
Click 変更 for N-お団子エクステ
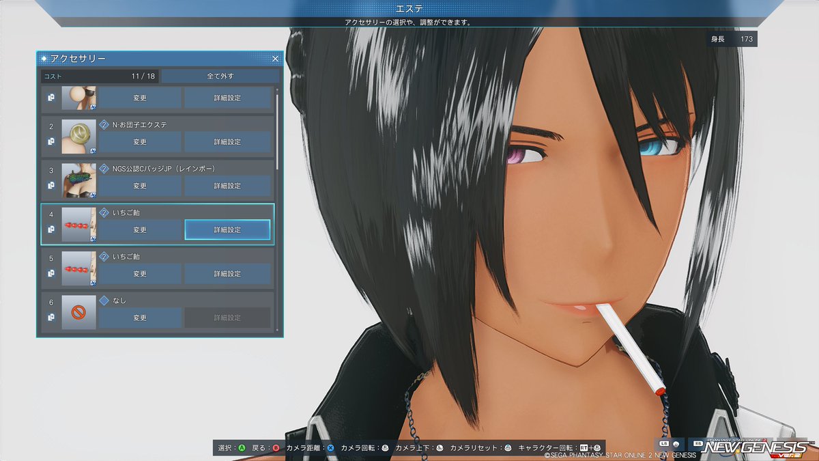[140, 142]
